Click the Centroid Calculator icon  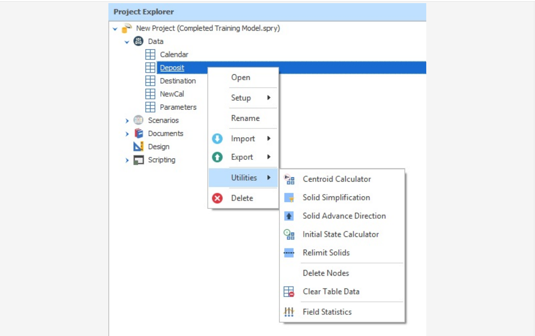click(289, 179)
